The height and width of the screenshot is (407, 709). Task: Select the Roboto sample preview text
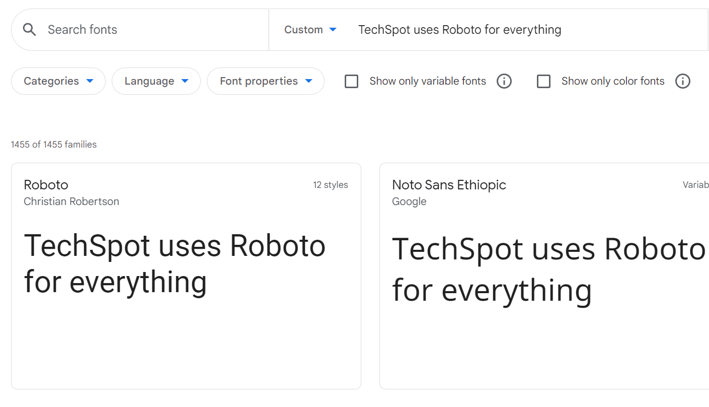click(174, 263)
